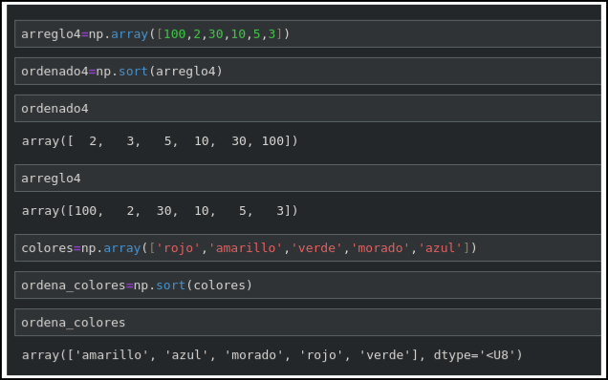Click the 'morado' string in colores definition

click(x=380, y=248)
